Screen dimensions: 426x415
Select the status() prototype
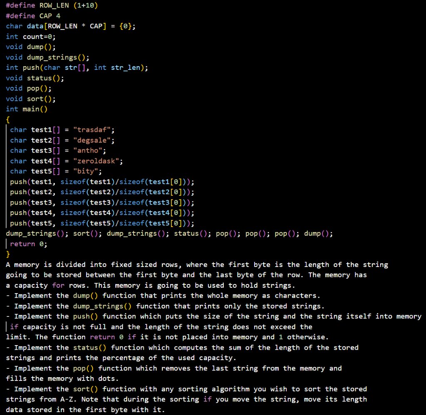pos(35,78)
